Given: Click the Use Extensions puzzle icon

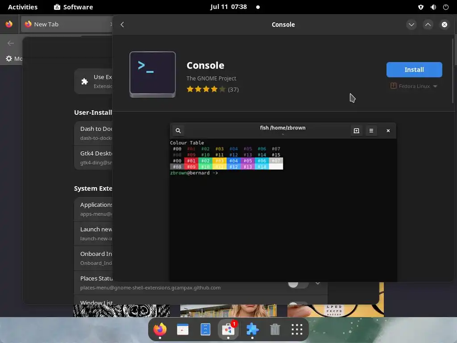Looking at the screenshot, I should pos(84,81).
